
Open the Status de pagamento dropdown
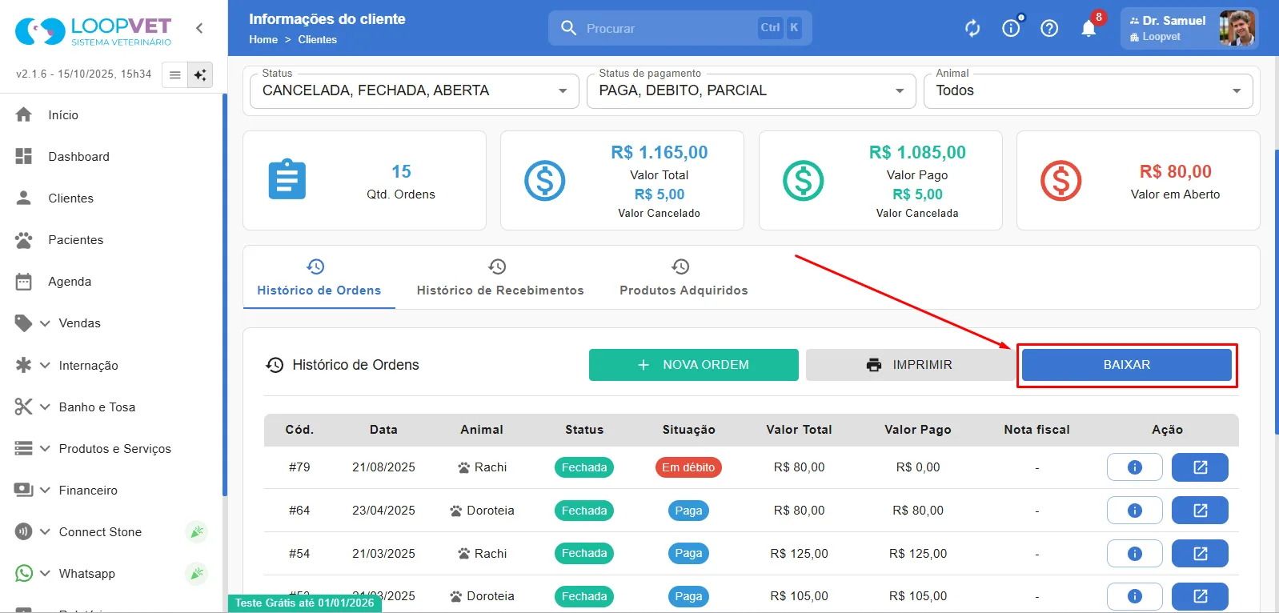(x=751, y=90)
